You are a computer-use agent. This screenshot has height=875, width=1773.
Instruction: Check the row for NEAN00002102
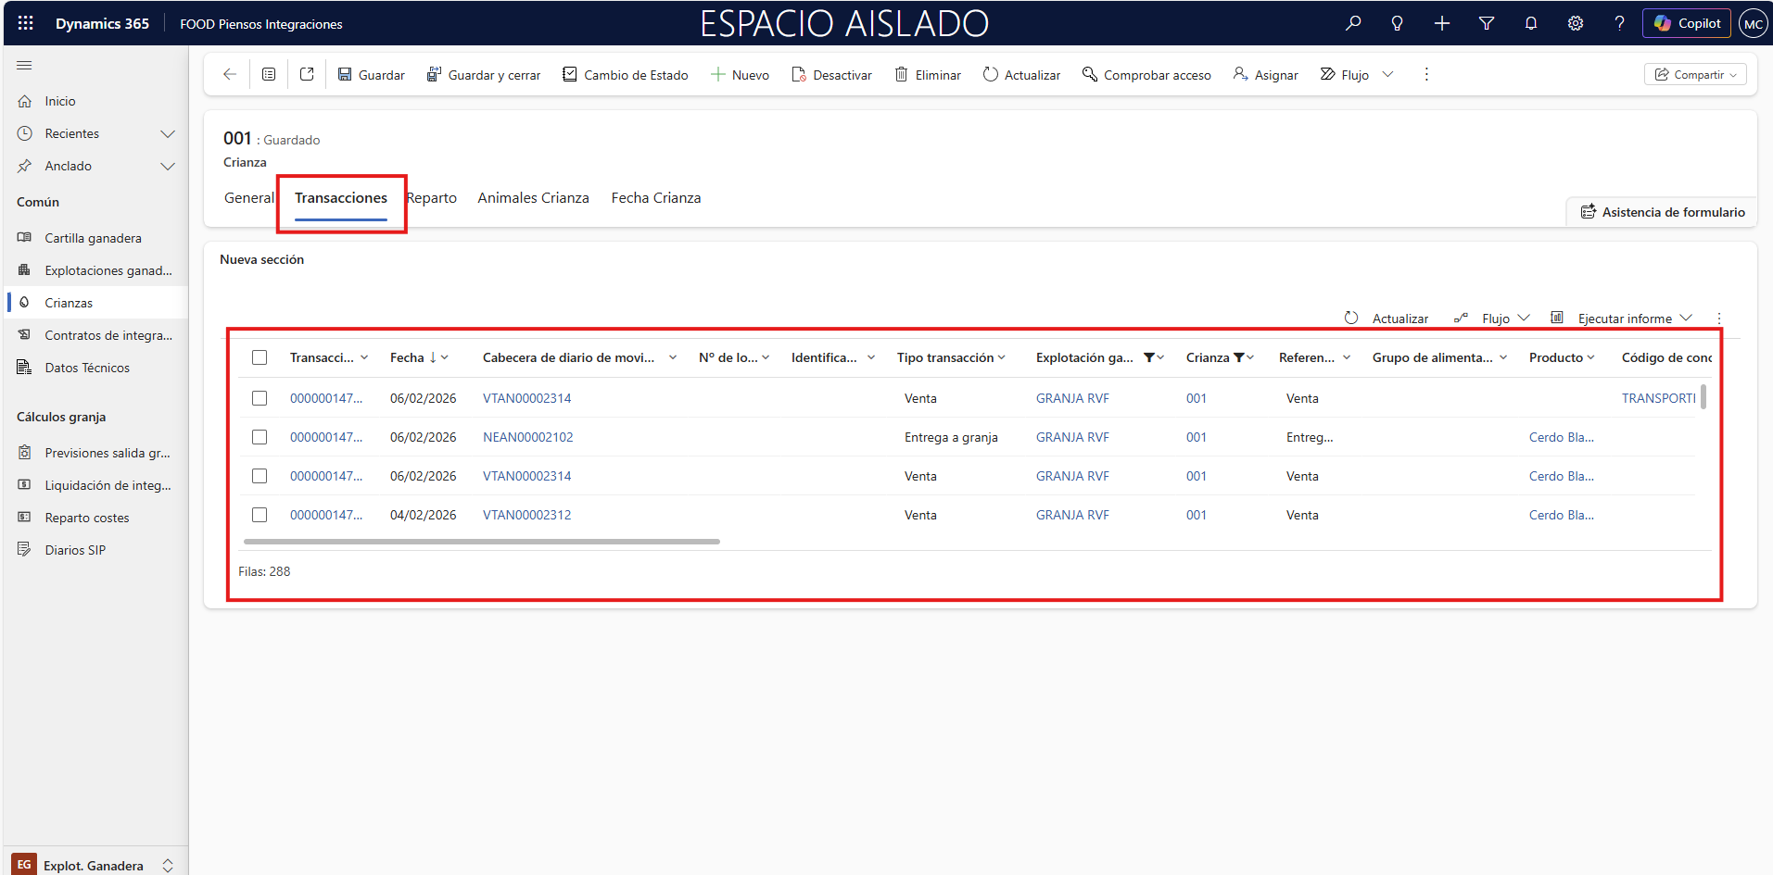coord(260,437)
